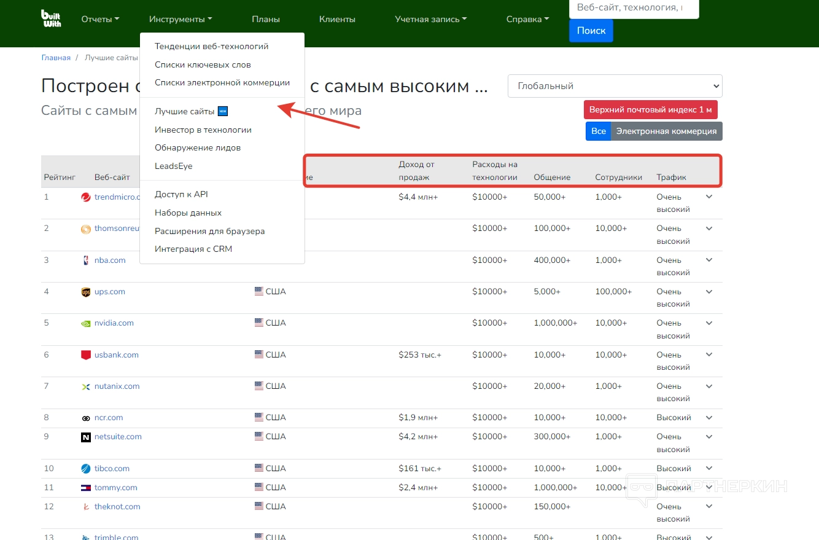
Task: Choose "Доступ к API" menu entry
Action: pyautogui.click(x=181, y=194)
